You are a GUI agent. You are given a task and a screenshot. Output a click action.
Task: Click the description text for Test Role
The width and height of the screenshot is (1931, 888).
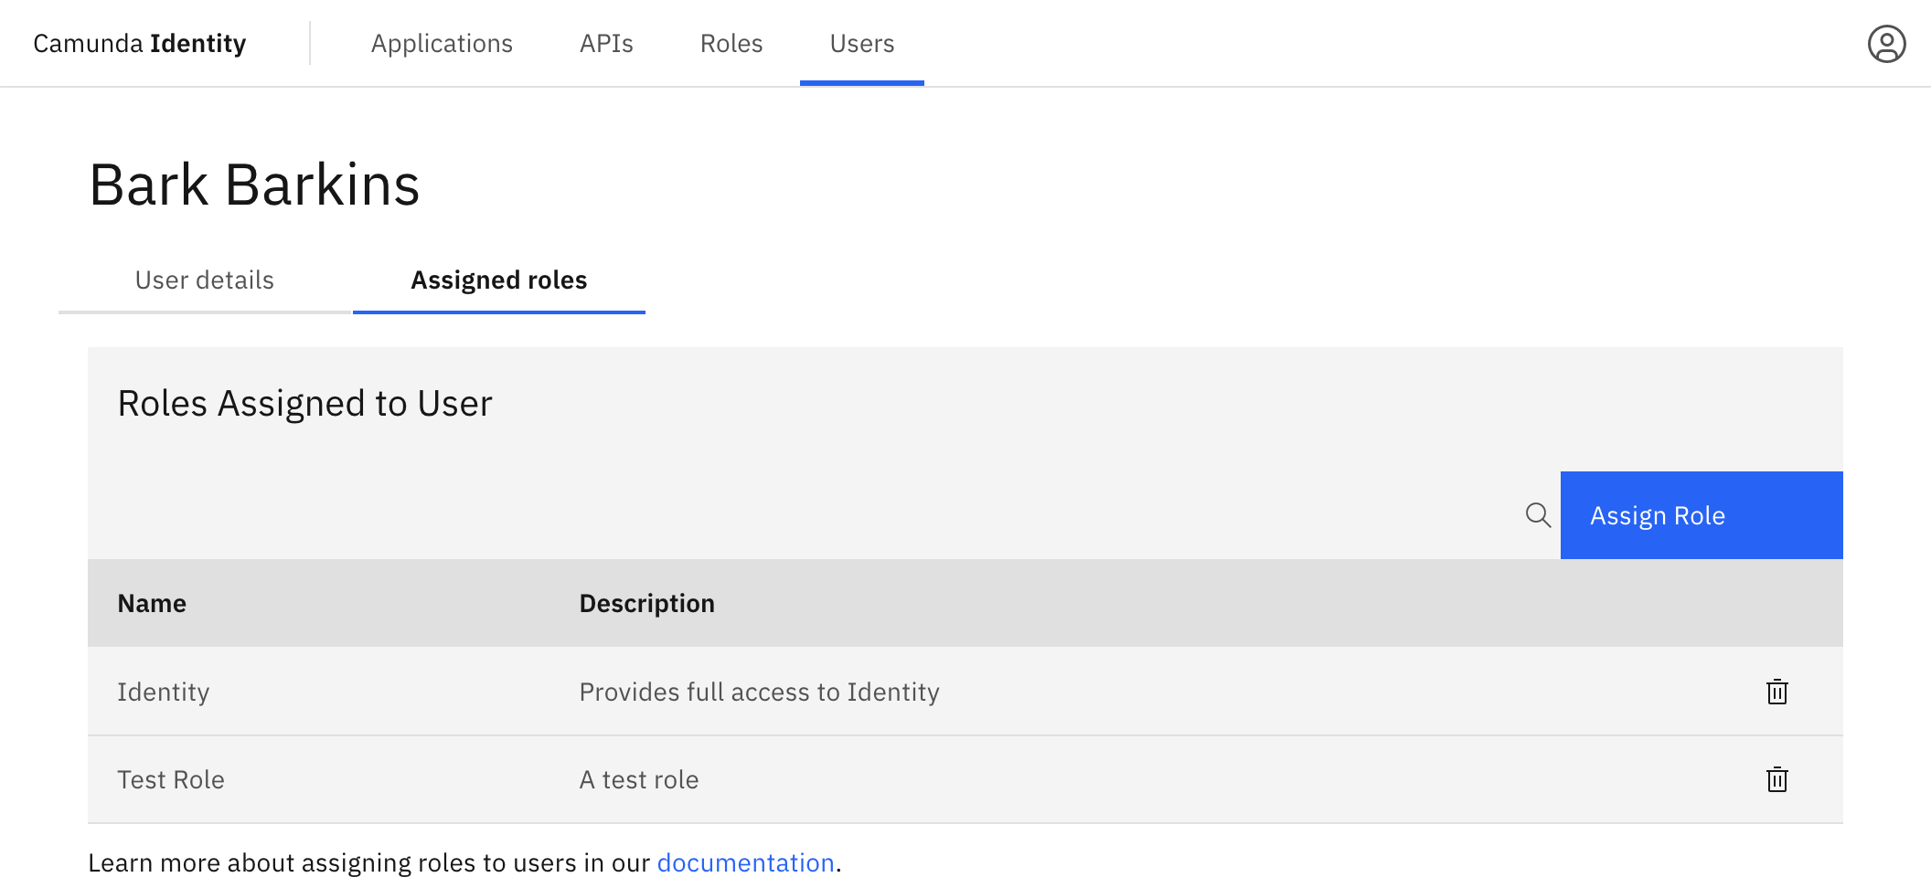click(638, 779)
